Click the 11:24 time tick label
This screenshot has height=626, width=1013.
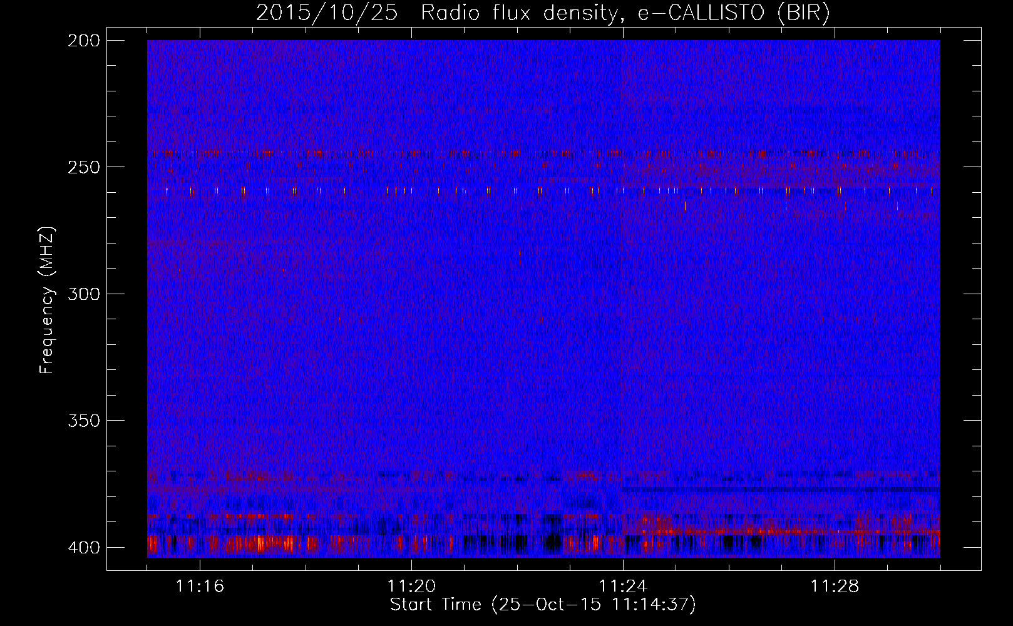pyautogui.click(x=623, y=586)
